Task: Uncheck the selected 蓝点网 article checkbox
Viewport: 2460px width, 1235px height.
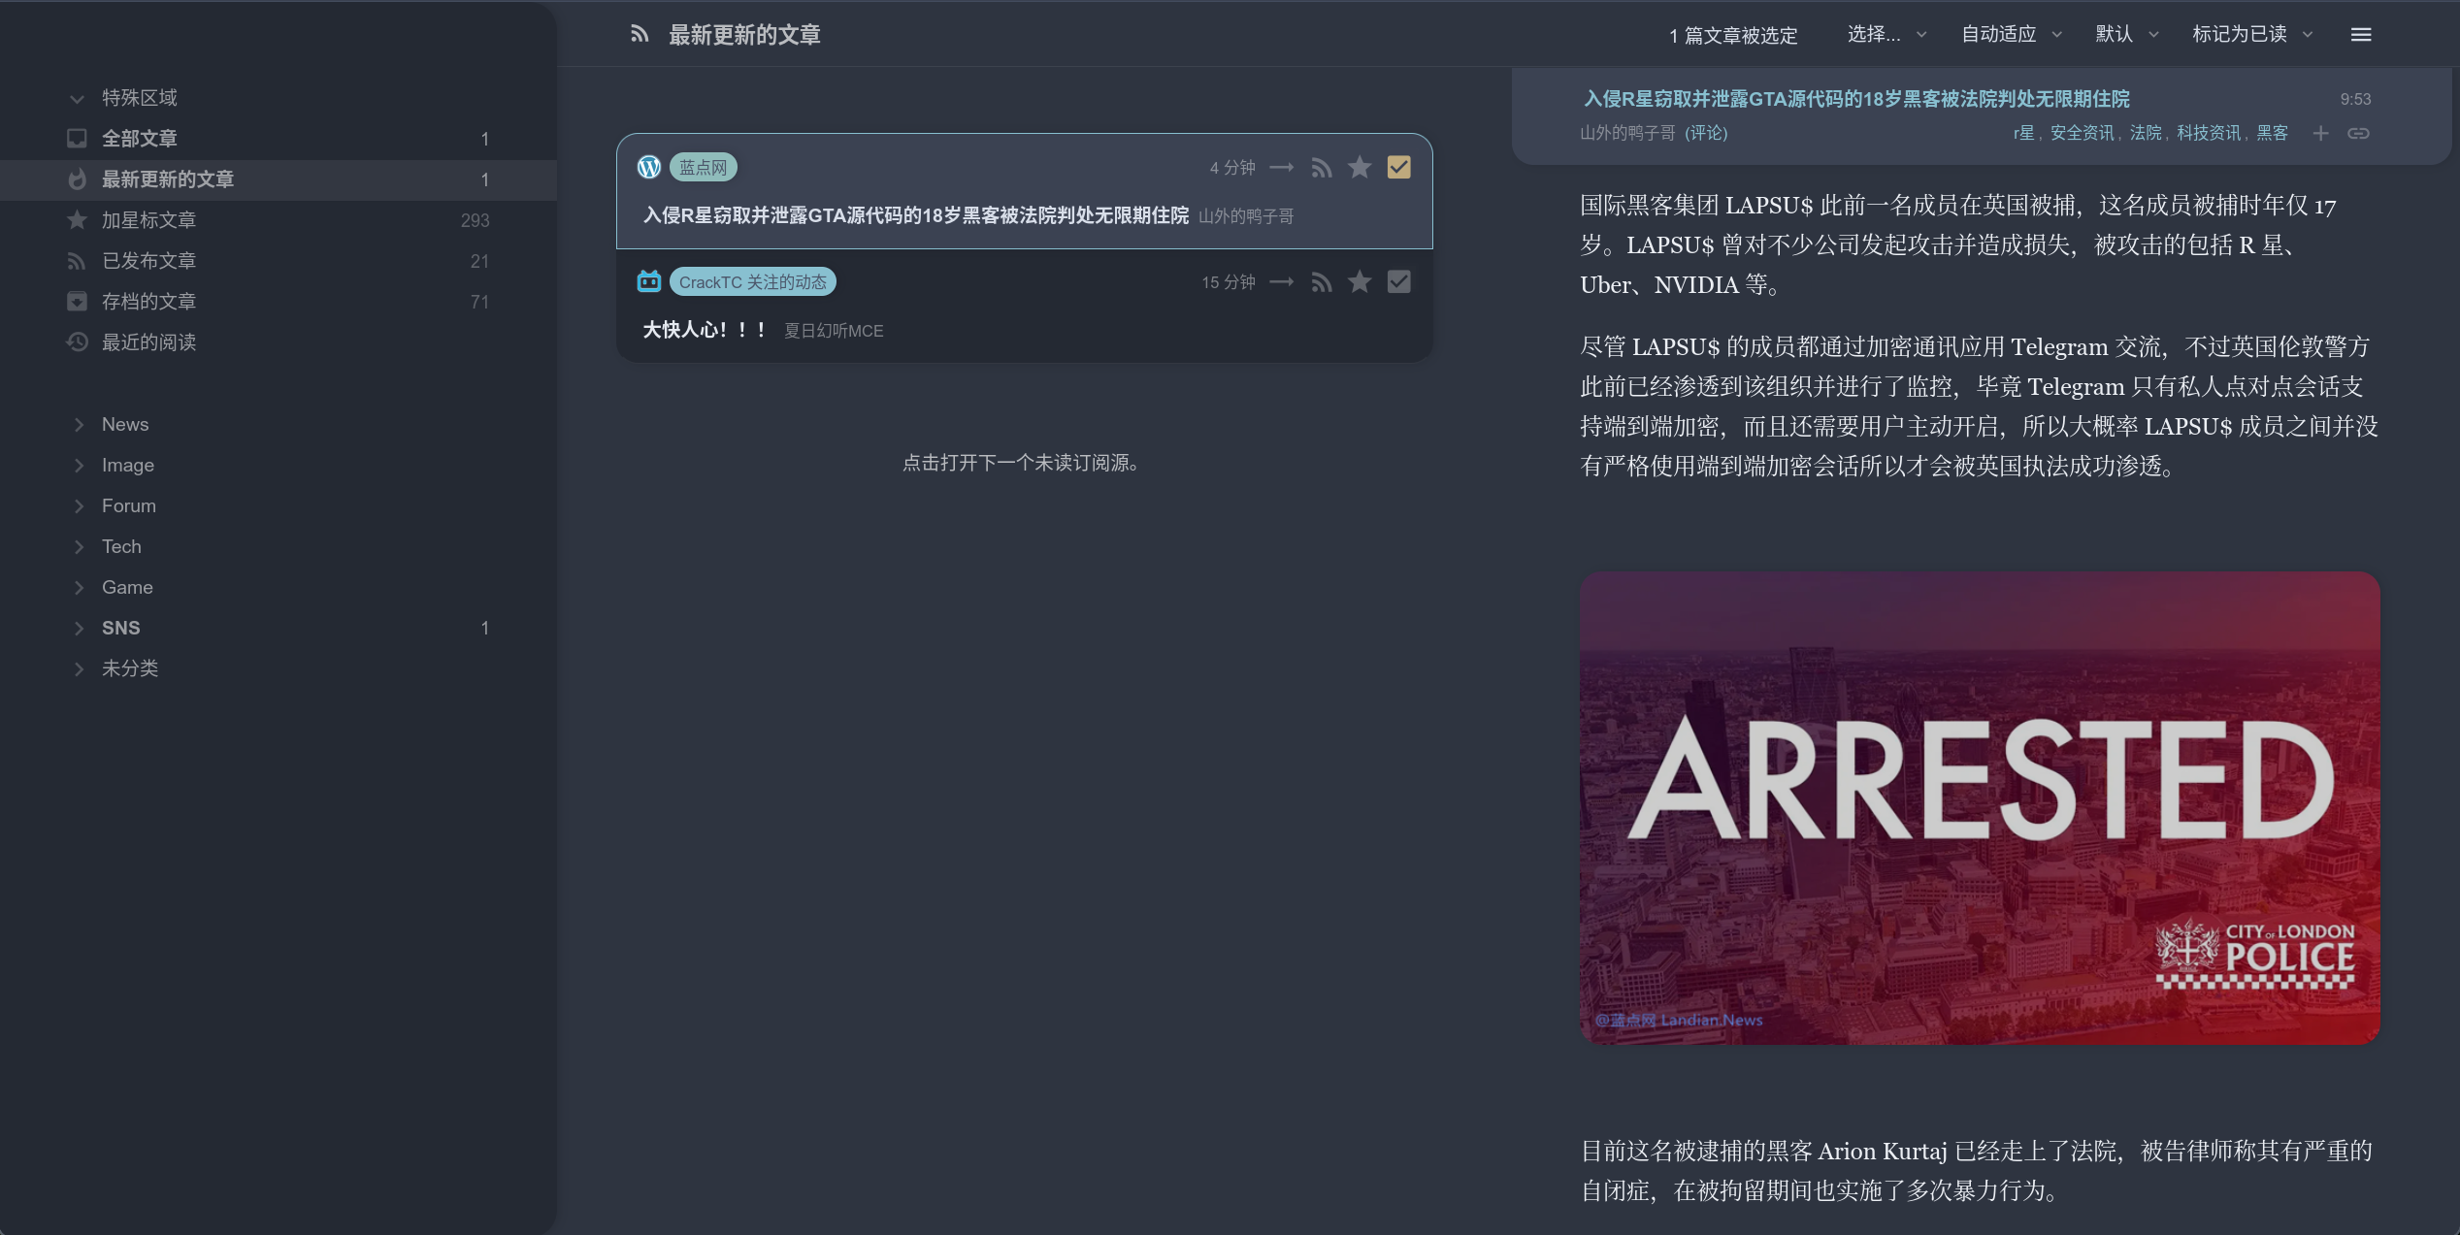Action: 1398,168
